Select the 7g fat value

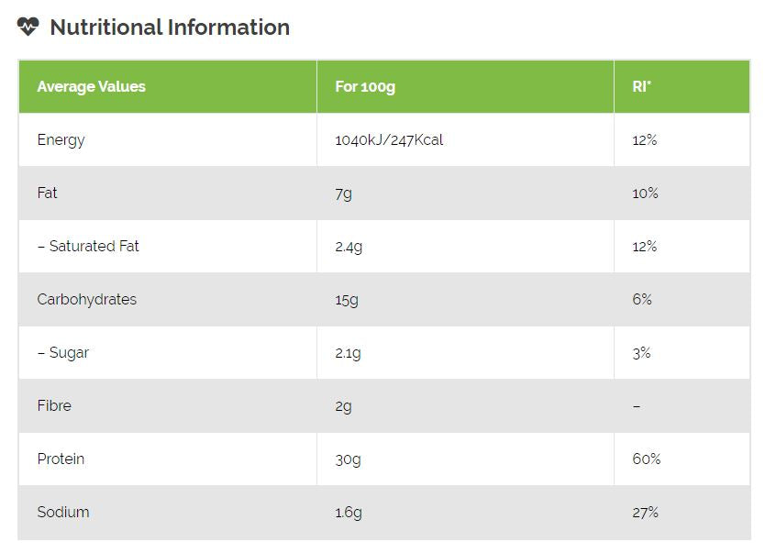point(343,194)
